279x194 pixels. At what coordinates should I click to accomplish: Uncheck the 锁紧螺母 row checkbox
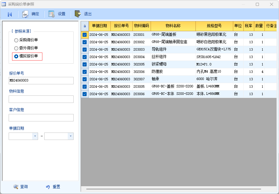(x=85, y=64)
